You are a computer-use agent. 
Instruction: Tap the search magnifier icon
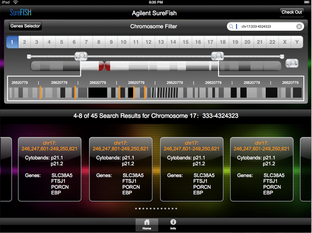[x=231, y=27]
